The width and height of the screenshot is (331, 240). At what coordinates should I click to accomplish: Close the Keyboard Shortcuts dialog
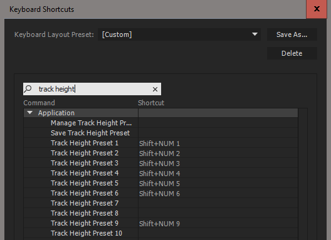pyautogui.click(x=317, y=9)
